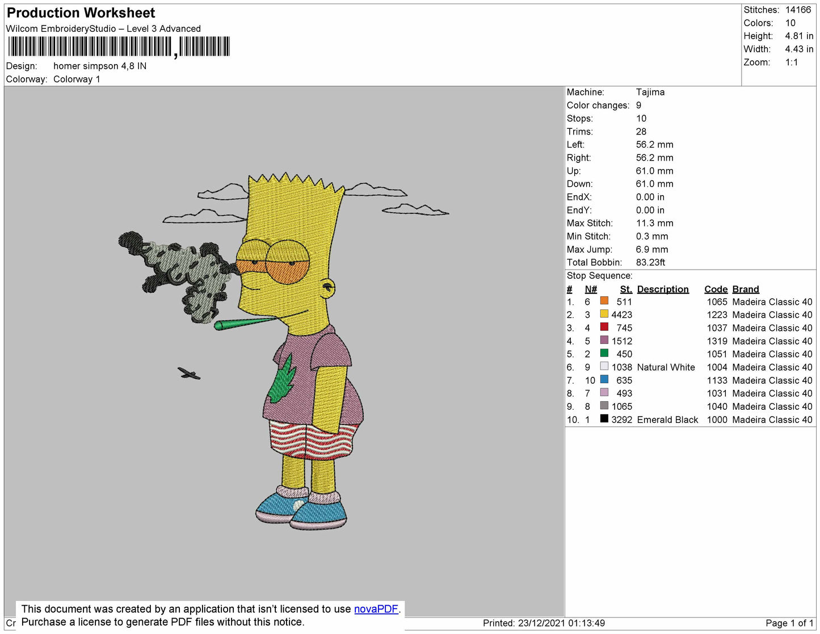Click the 'Wilcom EmbroideryStudio – Level 3 Advanced' text
The image size is (820, 634).
click(x=103, y=28)
